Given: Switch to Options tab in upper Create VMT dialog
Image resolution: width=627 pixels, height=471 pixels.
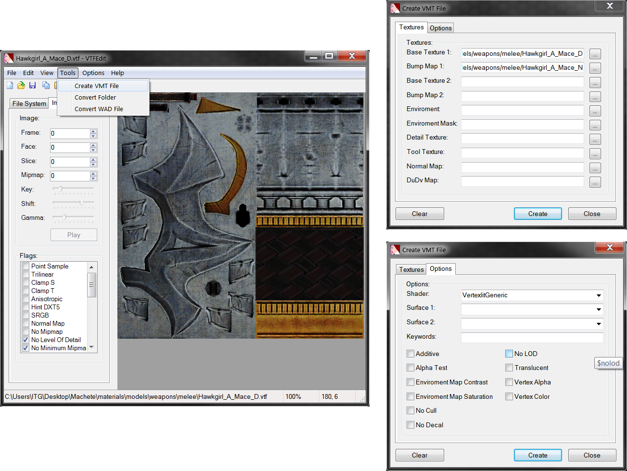Looking at the screenshot, I should (x=441, y=28).
